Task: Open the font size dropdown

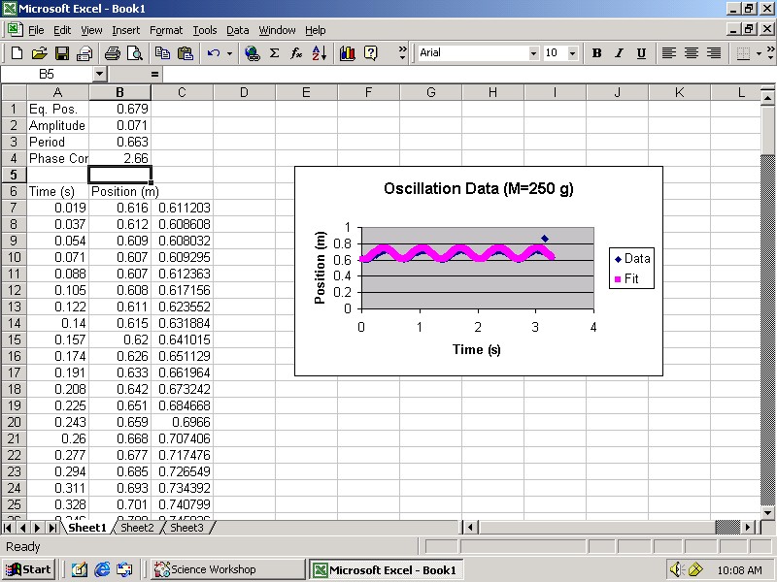Action: coord(572,53)
